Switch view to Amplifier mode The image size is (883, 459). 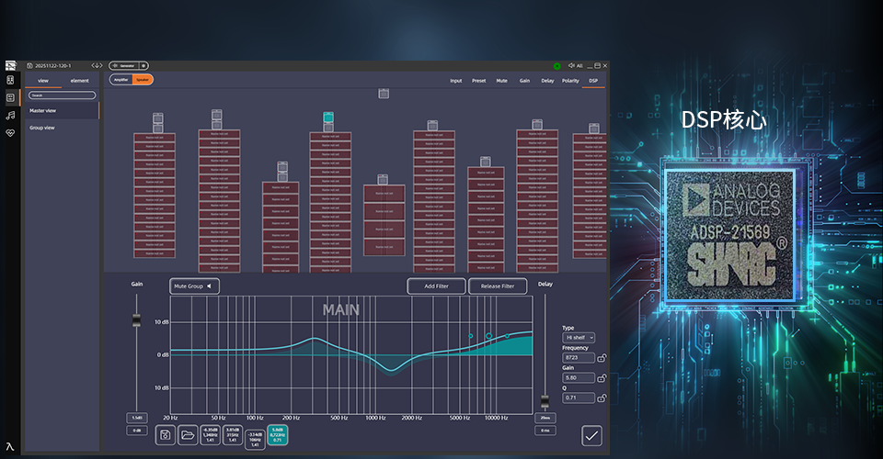point(121,80)
